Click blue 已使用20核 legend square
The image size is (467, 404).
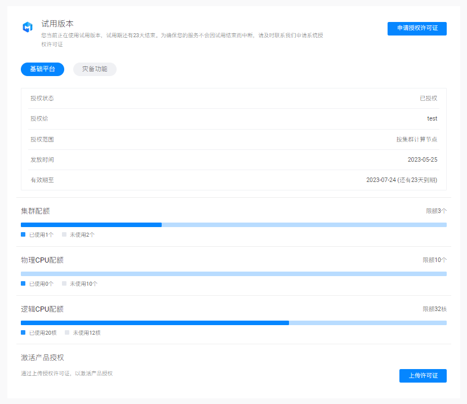click(23, 332)
